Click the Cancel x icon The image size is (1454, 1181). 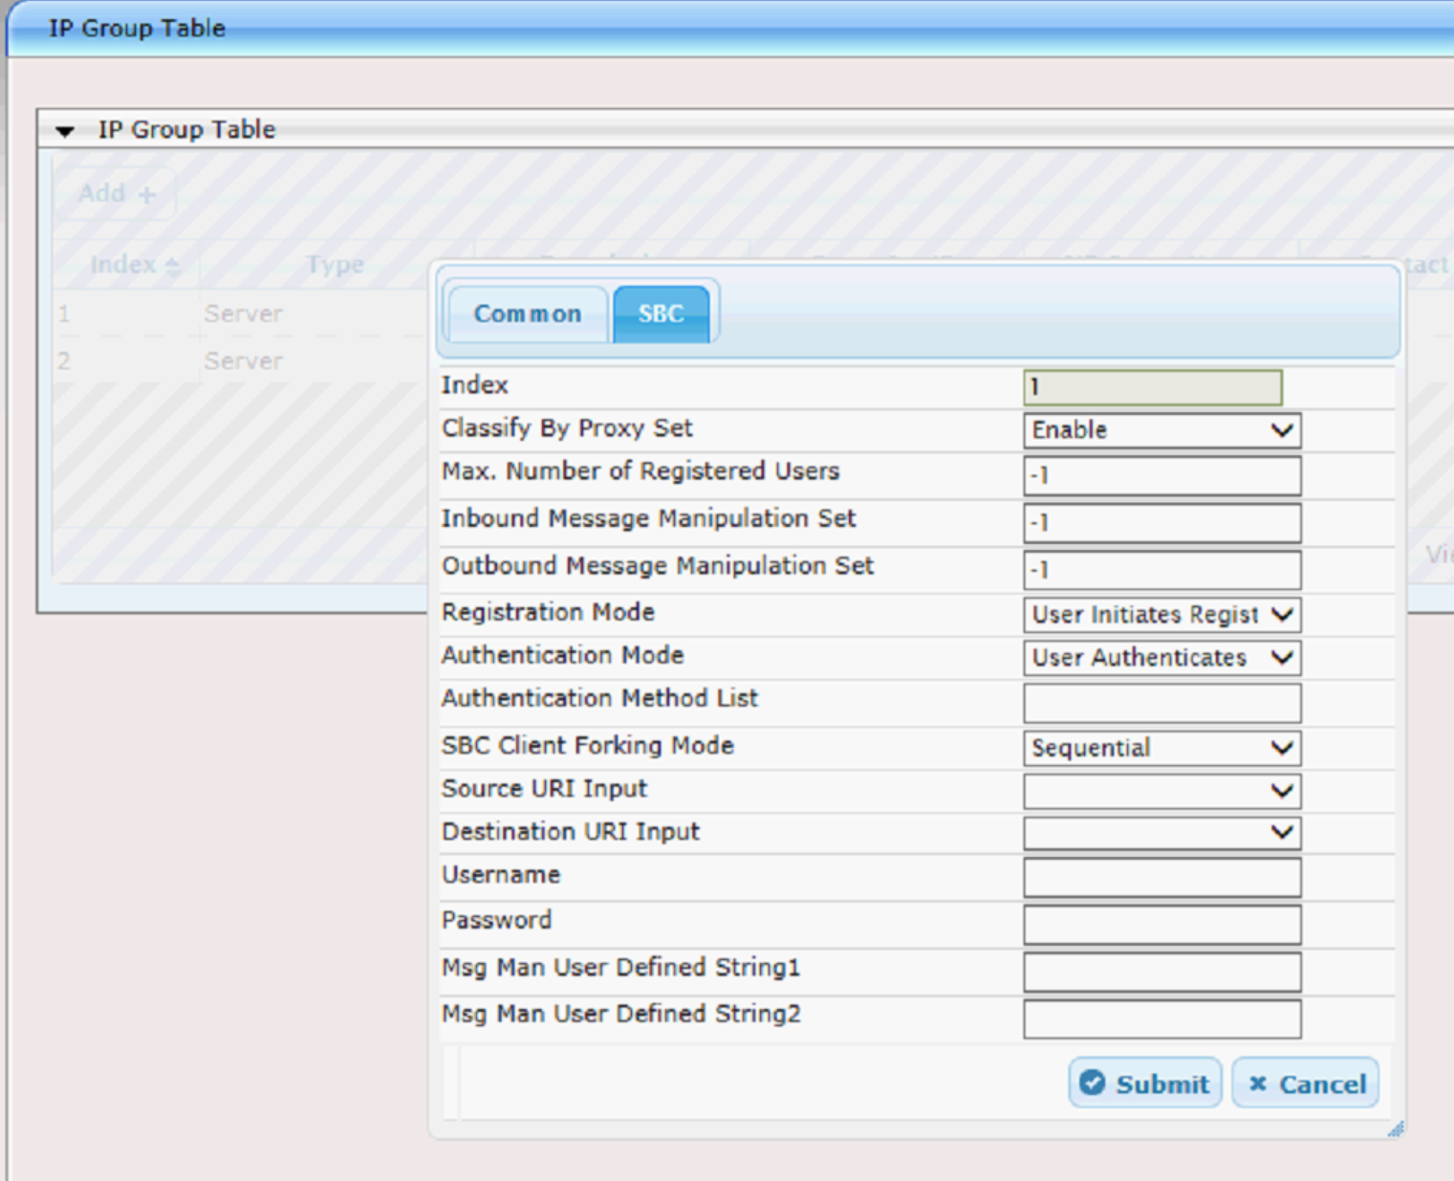(1259, 1082)
